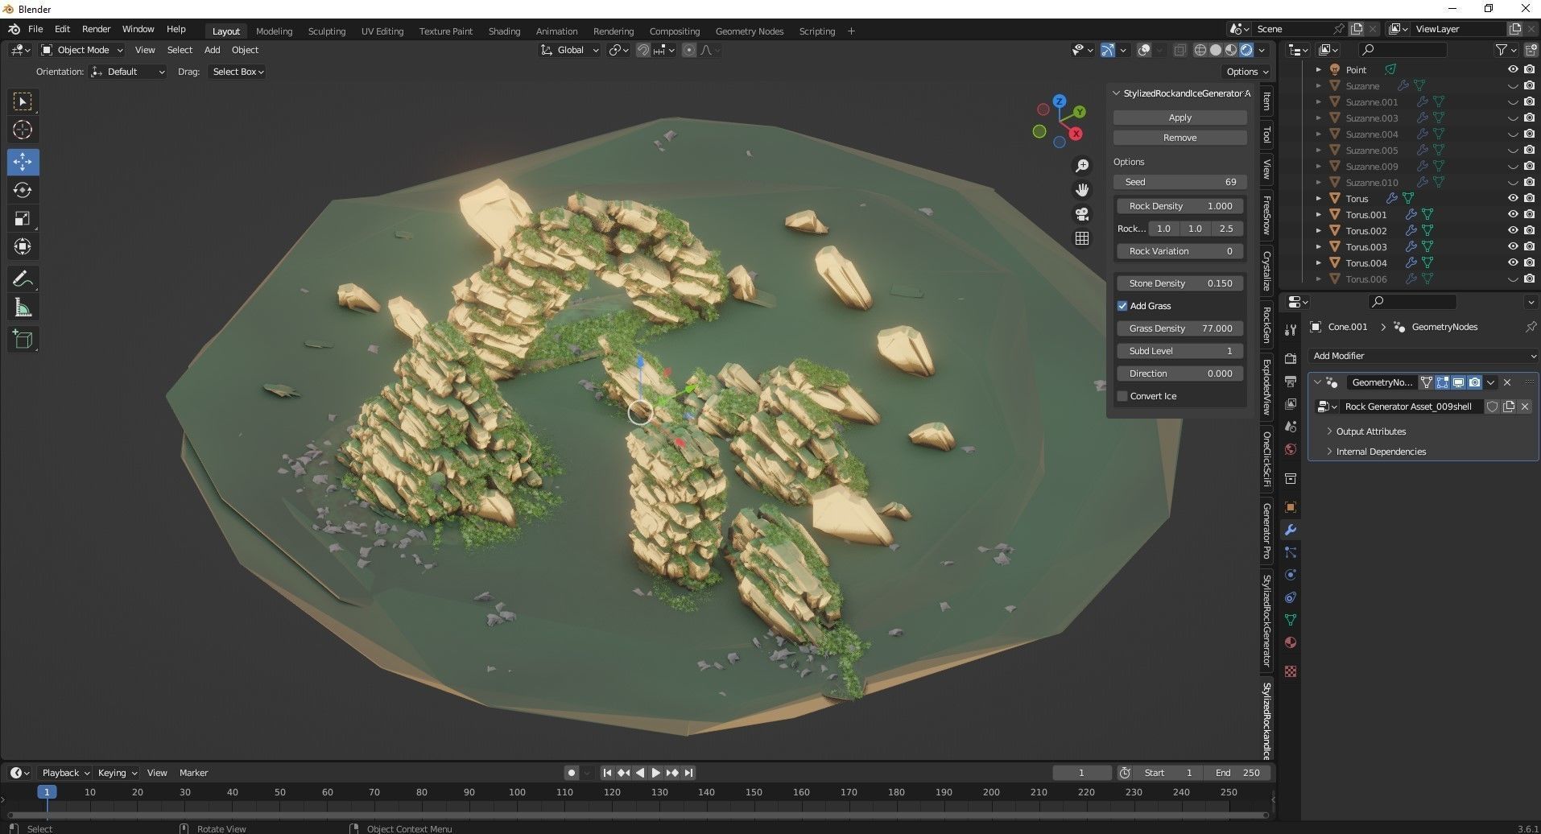
Task: Switch to the Shading workspace tab
Action: click(x=504, y=31)
